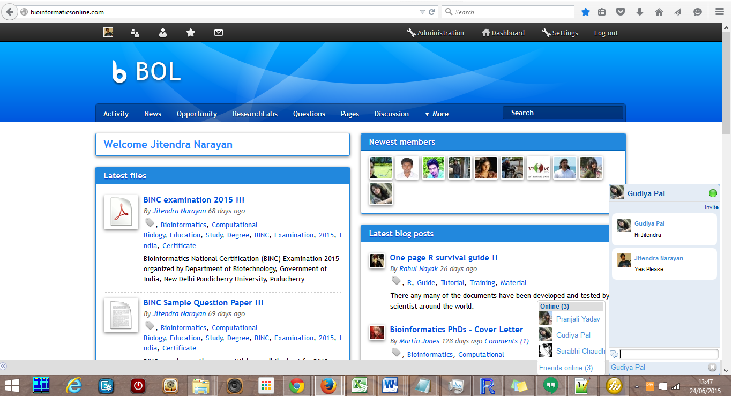Open Bioinformatics PhDs - Cover Letter post
Screen dimensions: 732x396
coord(457,330)
